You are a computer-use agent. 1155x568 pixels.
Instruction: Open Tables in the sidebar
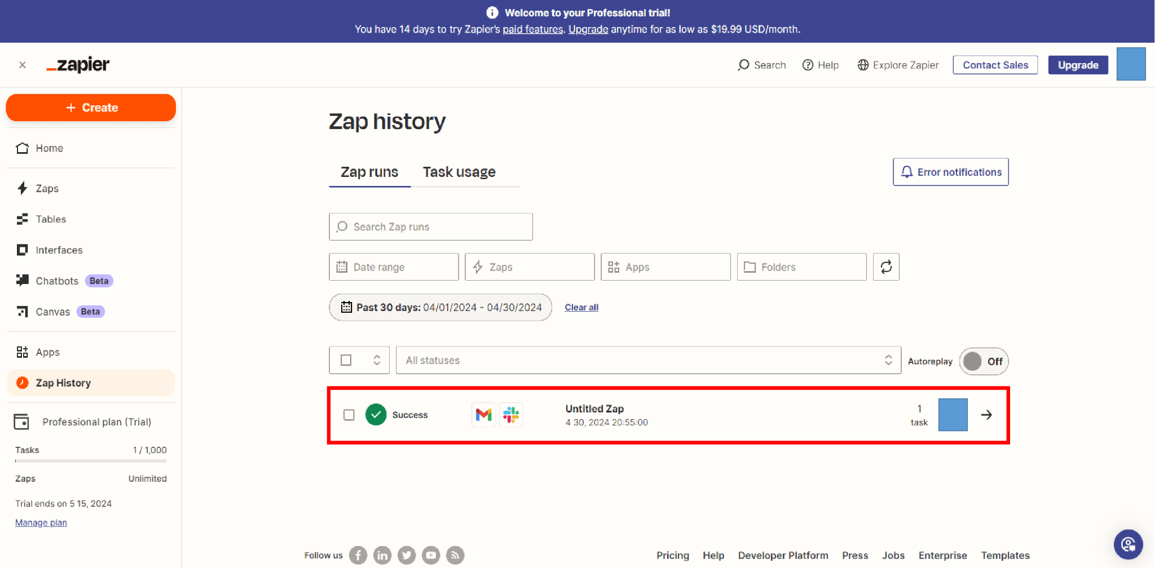click(91, 219)
